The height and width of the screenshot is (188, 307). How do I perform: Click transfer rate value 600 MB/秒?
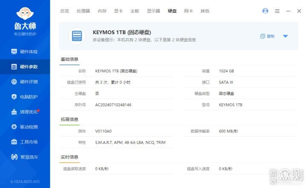coord(228,131)
